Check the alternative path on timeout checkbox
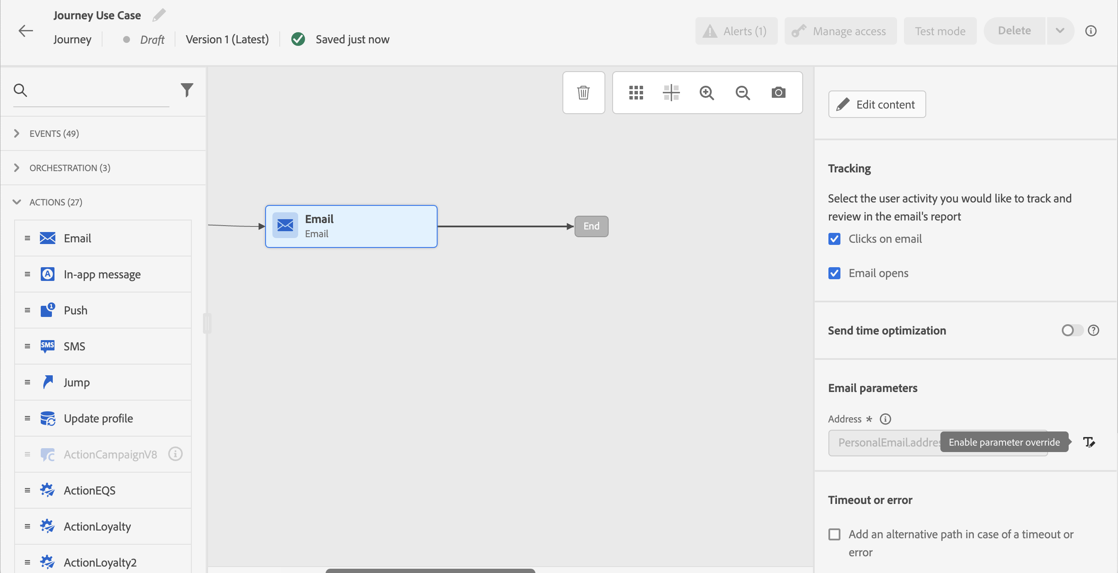1118x573 pixels. point(834,534)
